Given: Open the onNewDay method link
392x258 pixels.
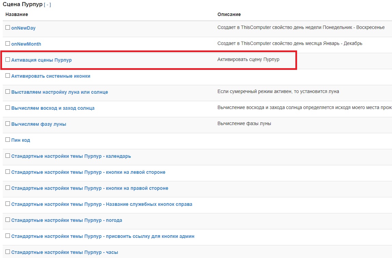Looking at the screenshot, I should point(23,28).
